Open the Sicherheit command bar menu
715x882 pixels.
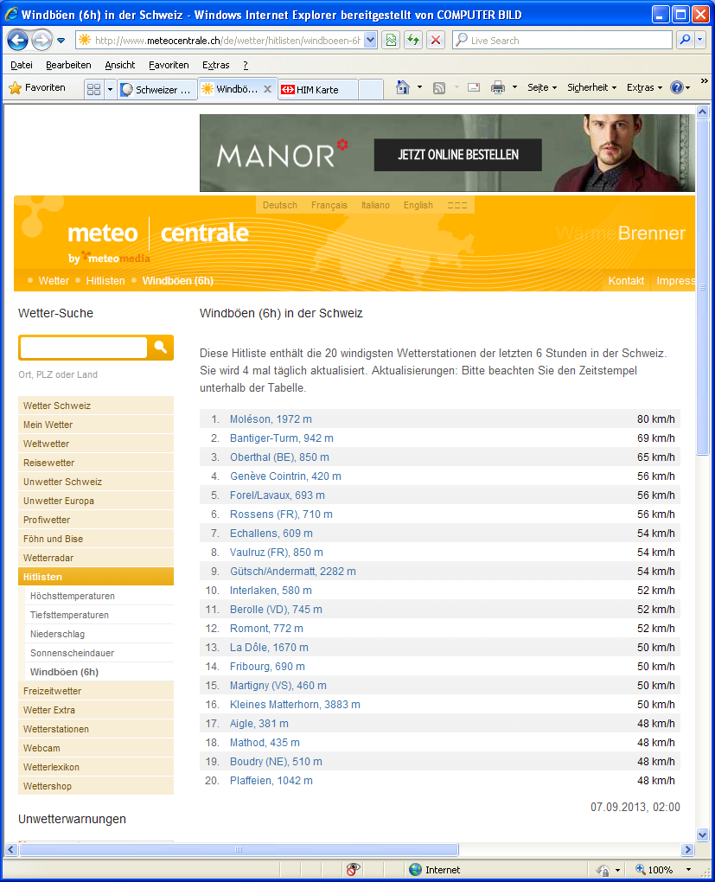(x=592, y=87)
